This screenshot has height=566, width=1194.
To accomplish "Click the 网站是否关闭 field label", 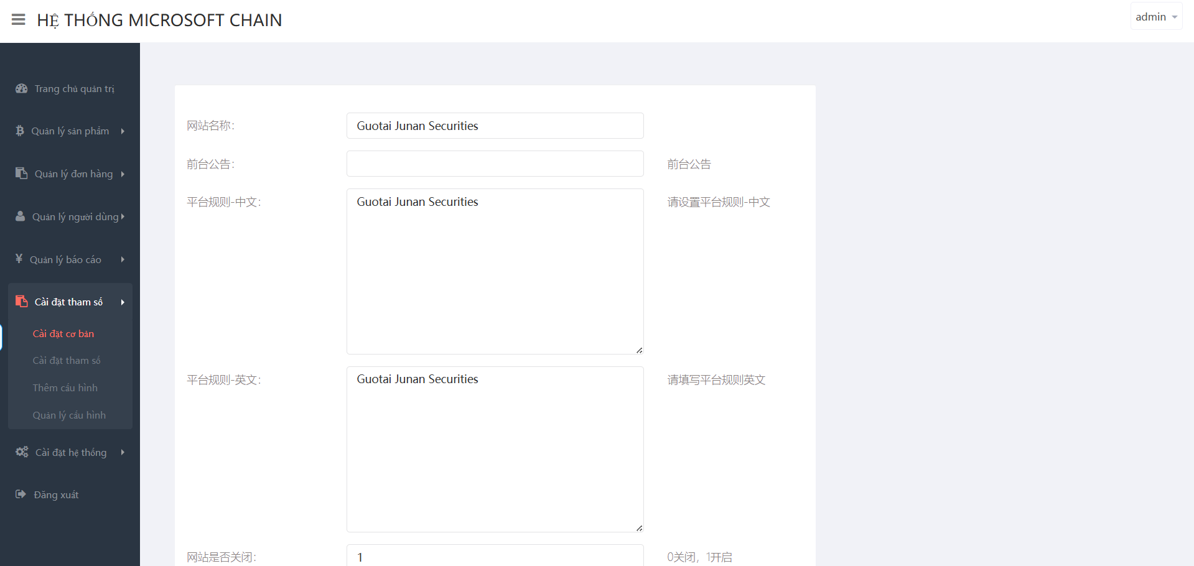I will (x=222, y=557).
